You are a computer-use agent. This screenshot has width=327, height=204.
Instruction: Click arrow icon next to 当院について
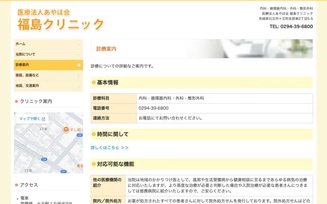[x=79, y=55]
